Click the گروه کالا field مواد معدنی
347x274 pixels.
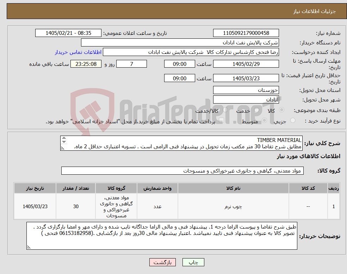(182, 171)
